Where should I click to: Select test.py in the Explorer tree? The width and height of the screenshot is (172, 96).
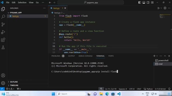[28, 16]
